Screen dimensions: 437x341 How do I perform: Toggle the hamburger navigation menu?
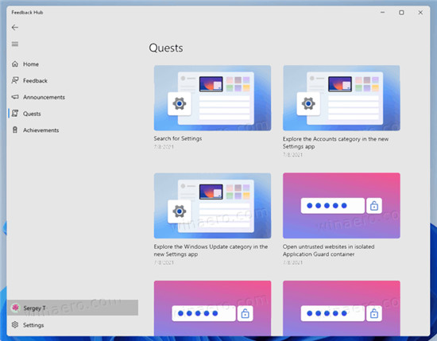(x=15, y=44)
